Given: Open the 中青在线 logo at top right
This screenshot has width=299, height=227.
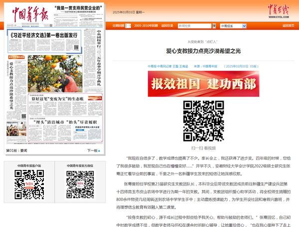Looking at the screenshot, I should click(279, 11).
